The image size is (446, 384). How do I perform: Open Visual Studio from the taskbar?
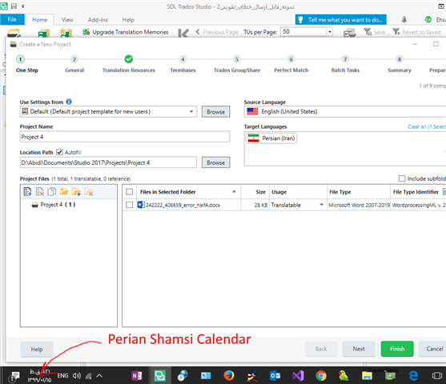(298, 376)
